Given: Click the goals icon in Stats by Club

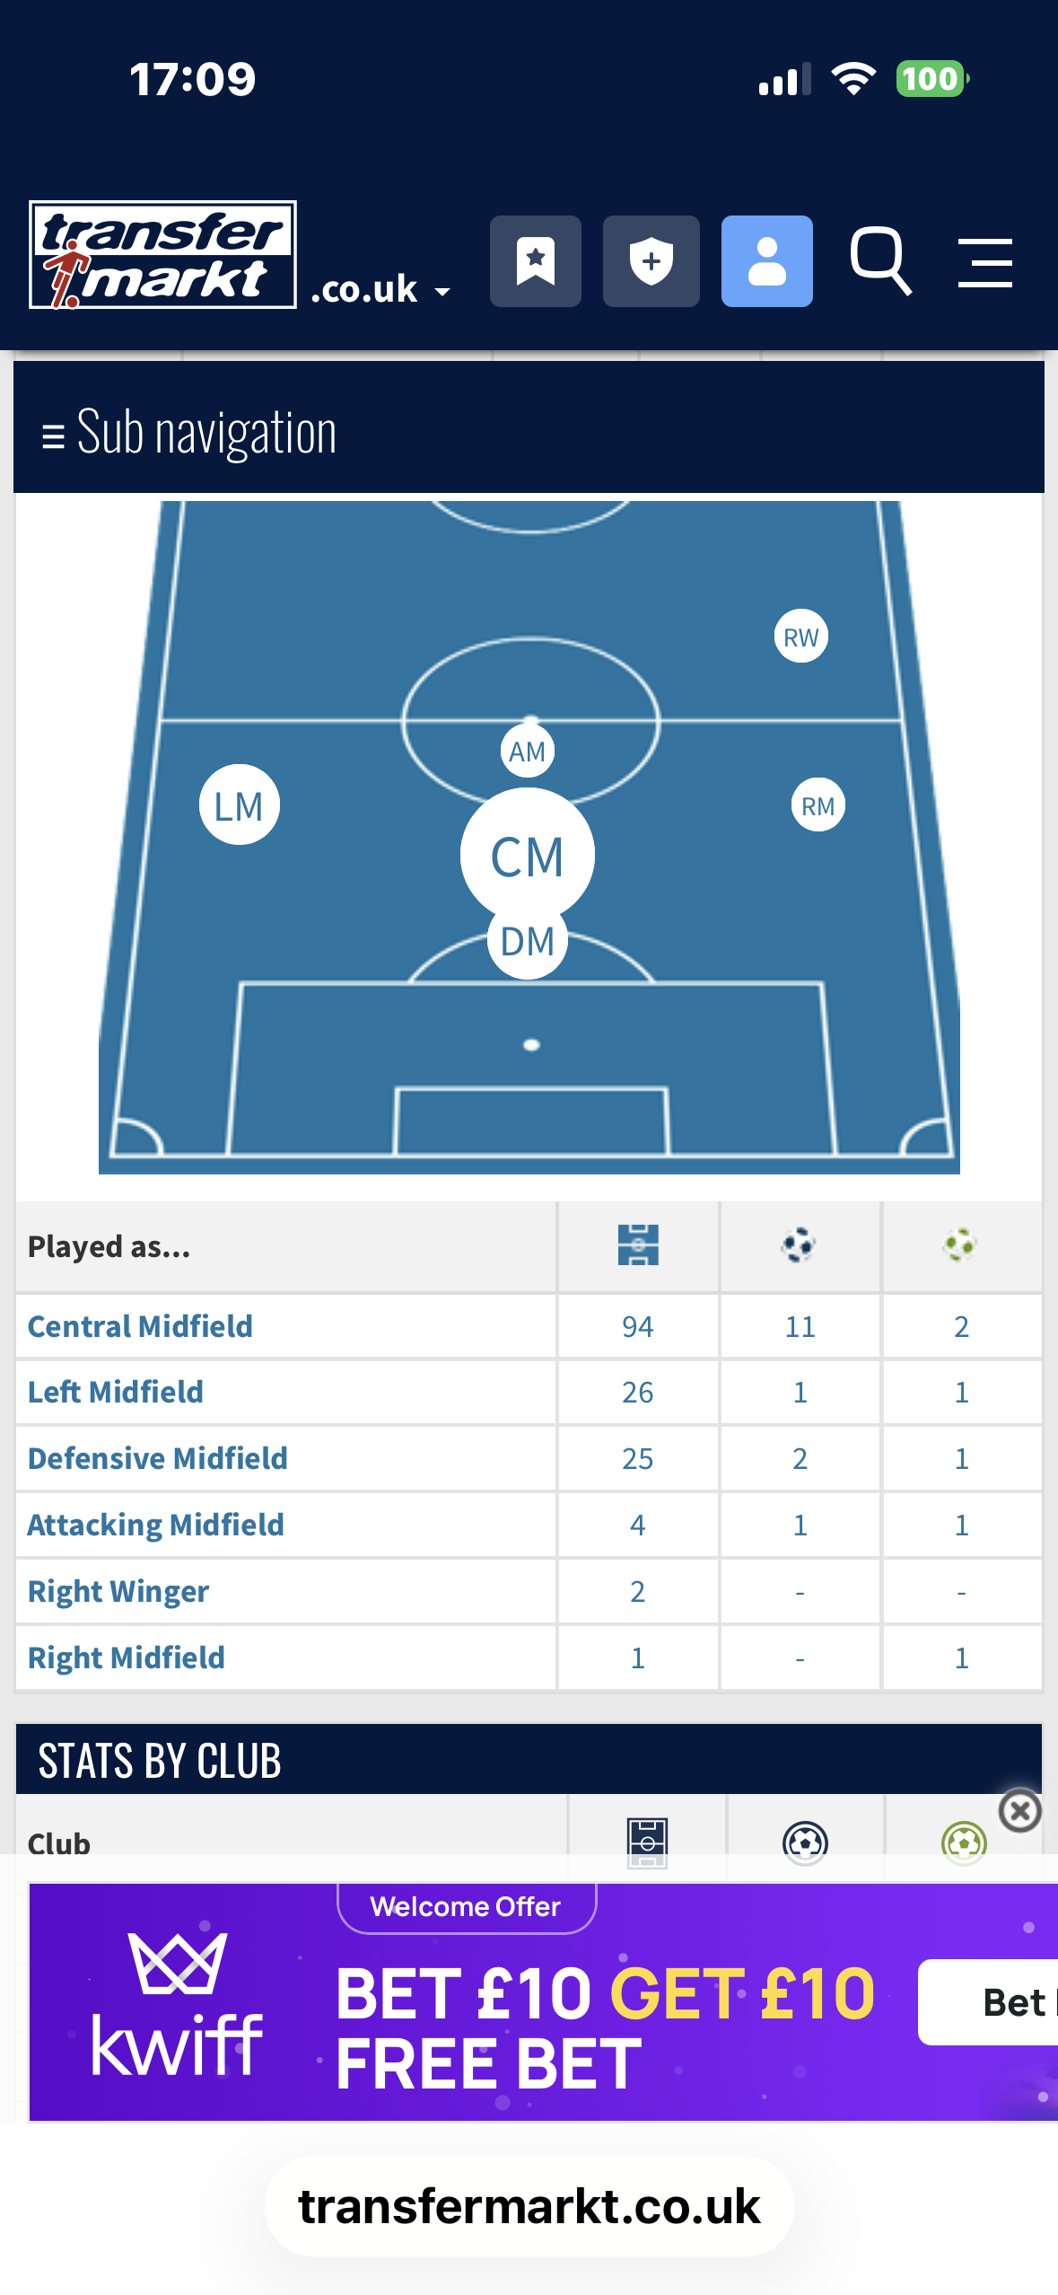Looking at the screenshot, I should point(805,1839).
